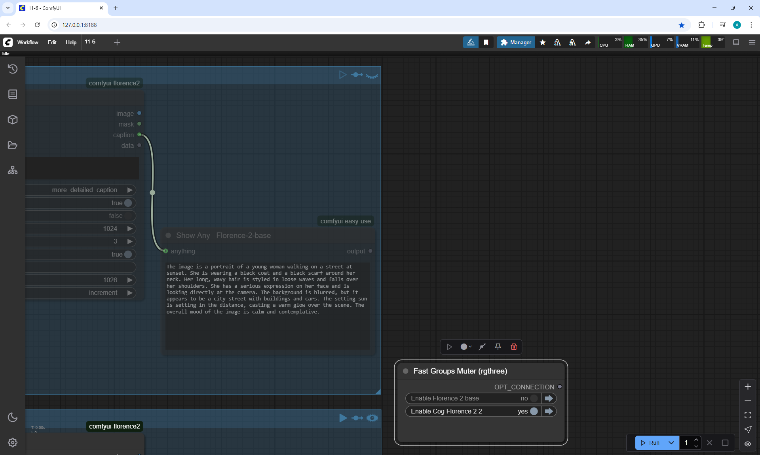
Task: Open the node color picker dropdown
Action: coord(466,347)
